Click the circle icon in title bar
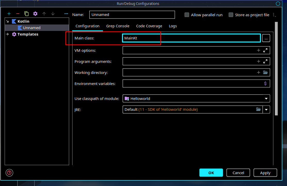Screen dimensions: 287x186 click(x=278, y=4)
